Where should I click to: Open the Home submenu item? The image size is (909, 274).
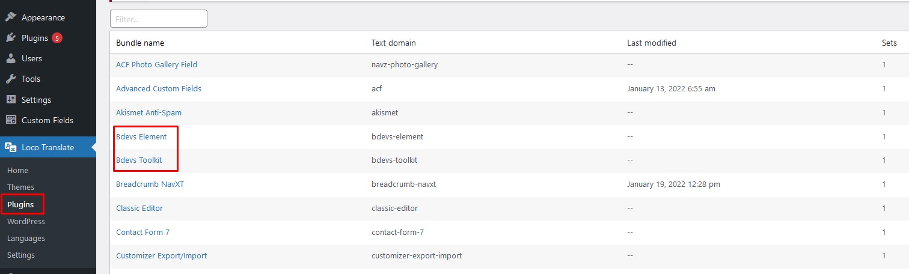(17, 171)
